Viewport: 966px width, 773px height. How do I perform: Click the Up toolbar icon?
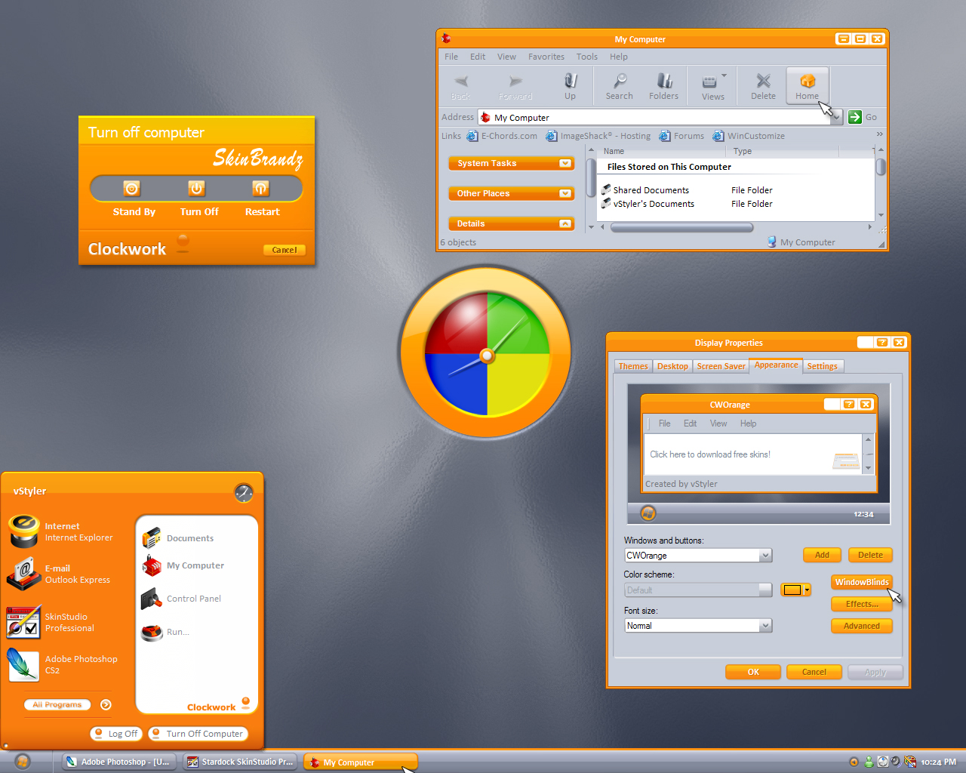tap(571, 85)
